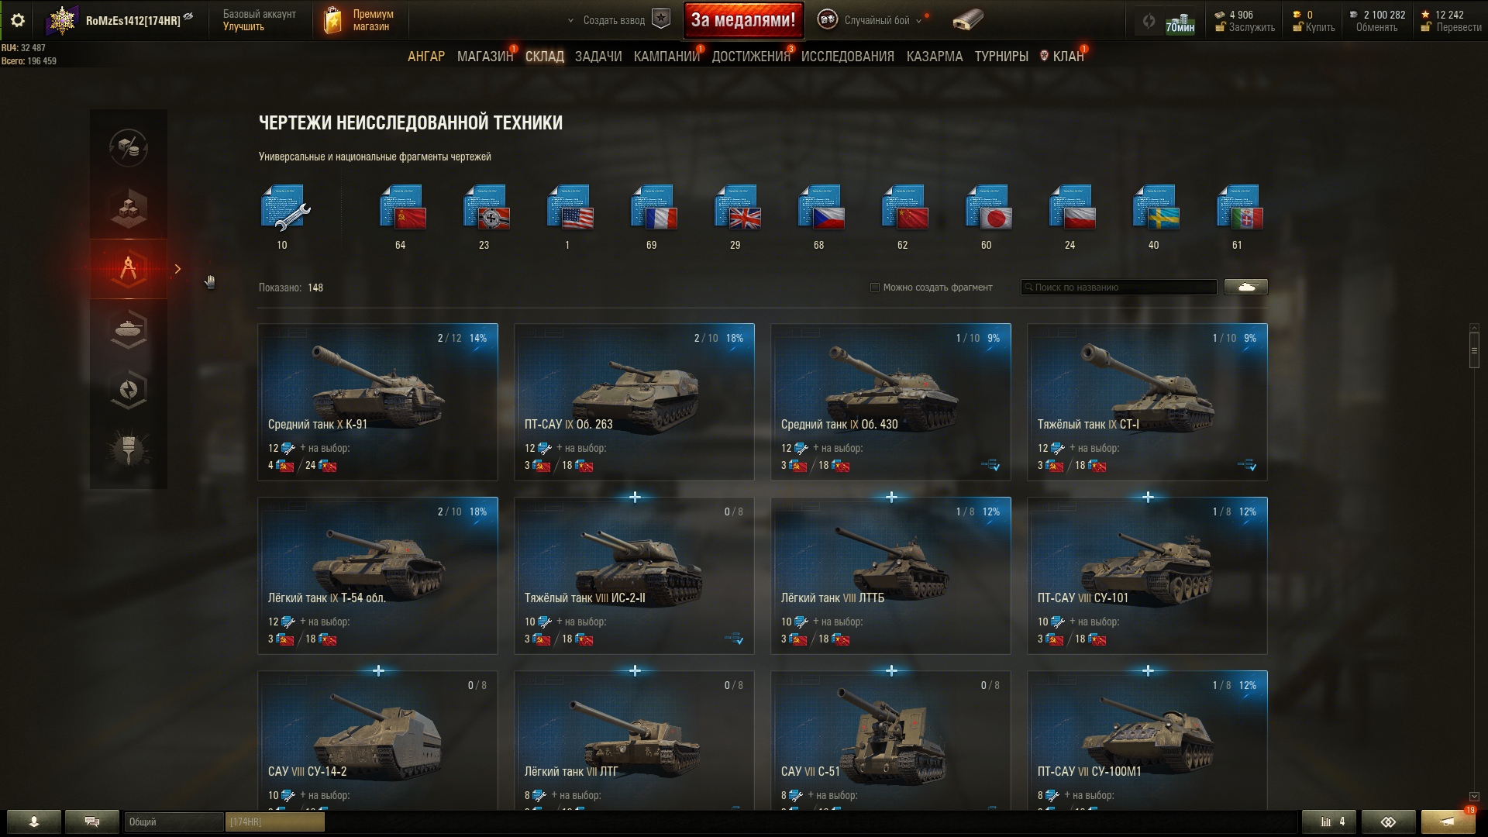Viewport: 1488px width, 837px height.
Task: Open the chat channels icon
Action: [x=92, y=821]
